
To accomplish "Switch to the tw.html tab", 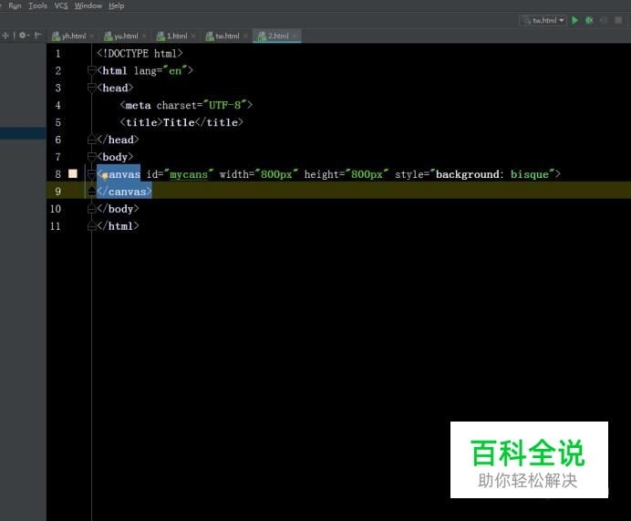I will [x=227, y=36].
